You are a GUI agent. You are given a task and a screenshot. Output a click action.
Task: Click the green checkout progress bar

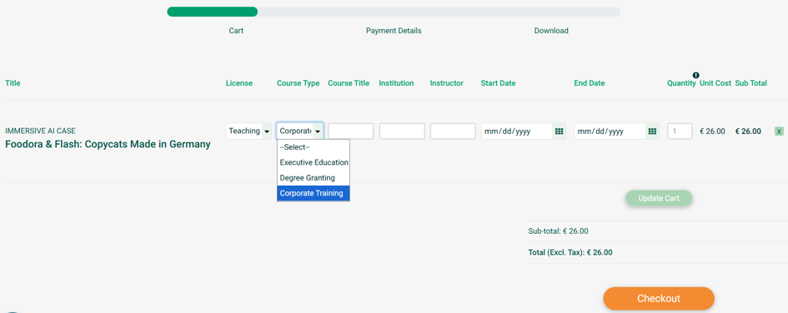(x=213, y=12)
